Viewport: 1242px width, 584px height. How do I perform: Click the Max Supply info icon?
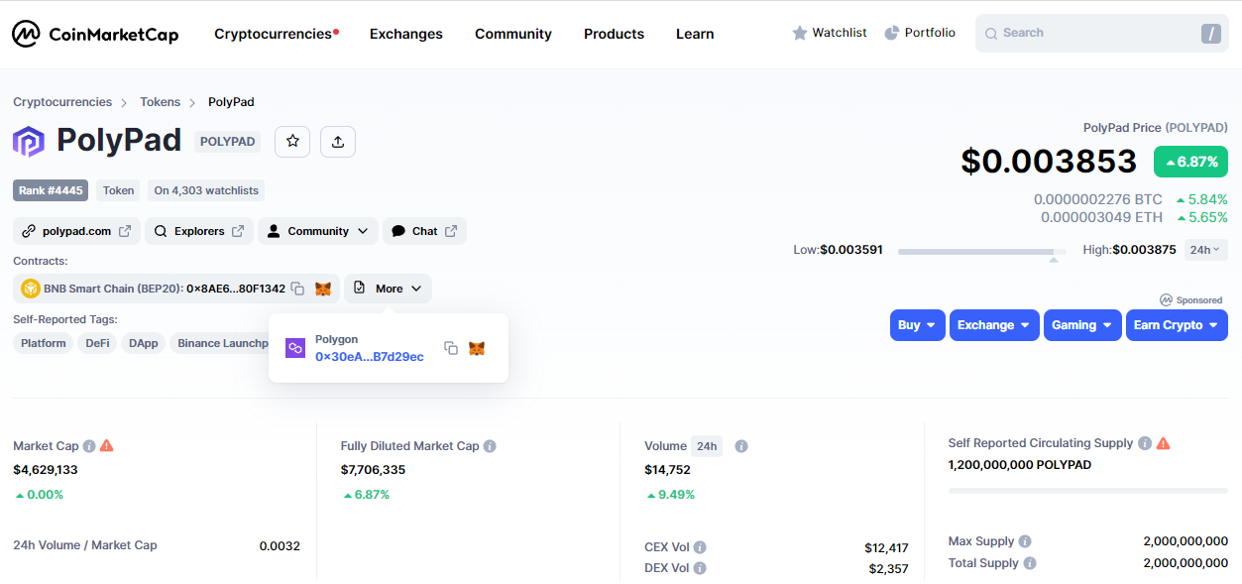[x=1025, y=541]
